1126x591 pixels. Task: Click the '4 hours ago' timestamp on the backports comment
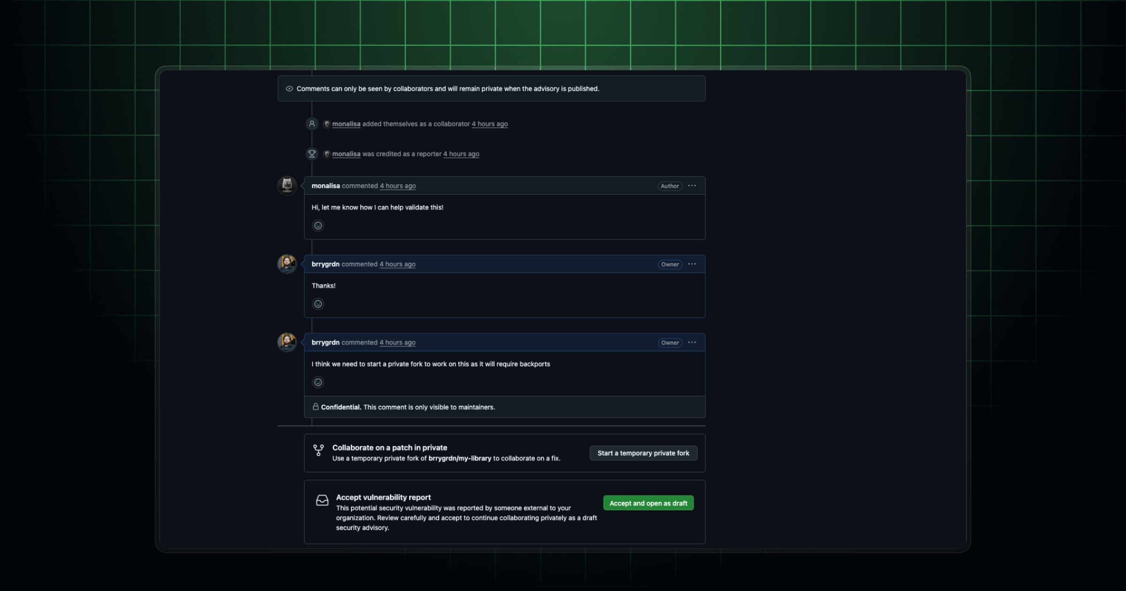[397, 342]
